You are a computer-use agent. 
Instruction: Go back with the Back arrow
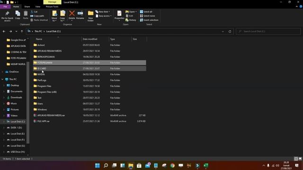click(4, 31)
